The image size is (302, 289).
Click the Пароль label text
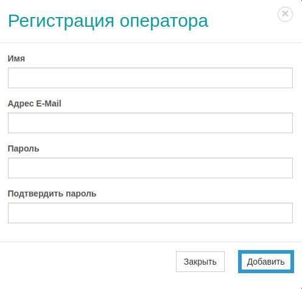point(23,148)
